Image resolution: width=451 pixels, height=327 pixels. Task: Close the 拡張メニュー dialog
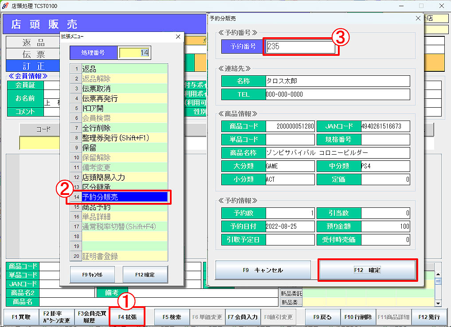[x=178, y=36]
